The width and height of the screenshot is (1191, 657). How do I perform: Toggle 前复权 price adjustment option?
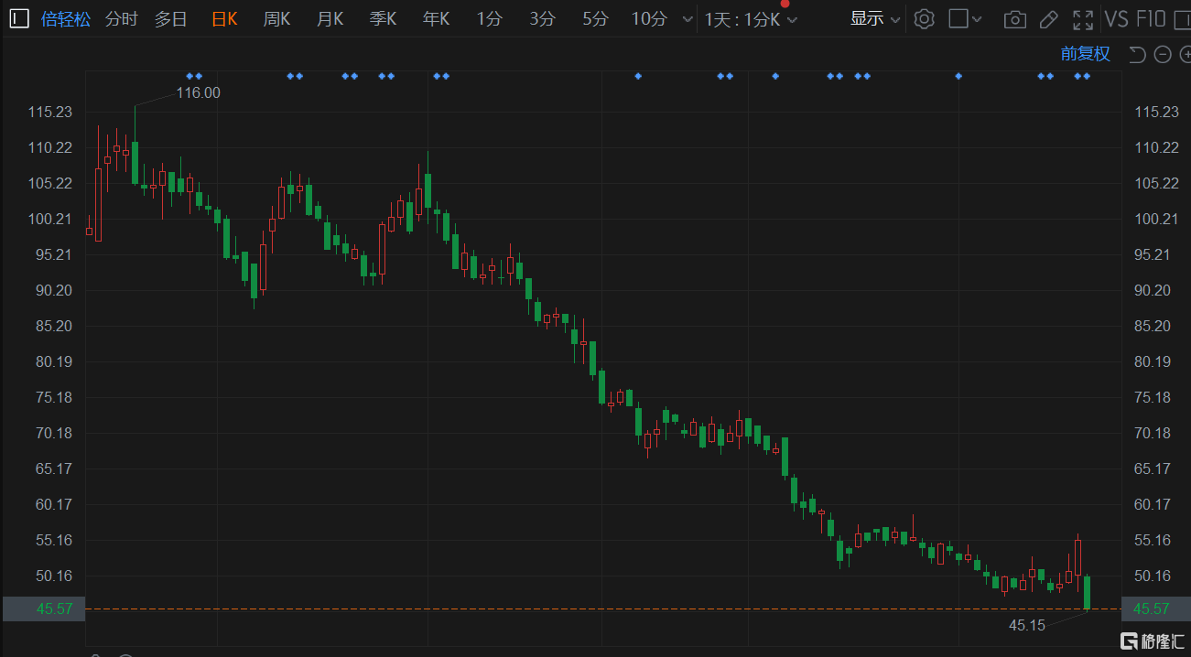point(1086,54)
